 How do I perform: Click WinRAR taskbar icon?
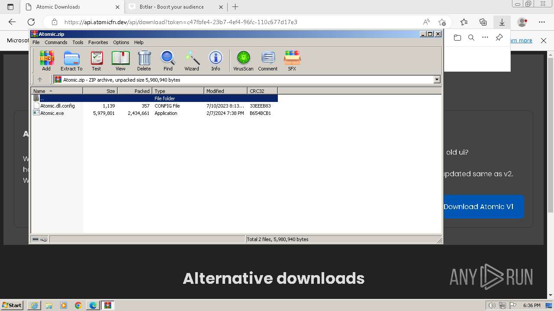point(108,305)
